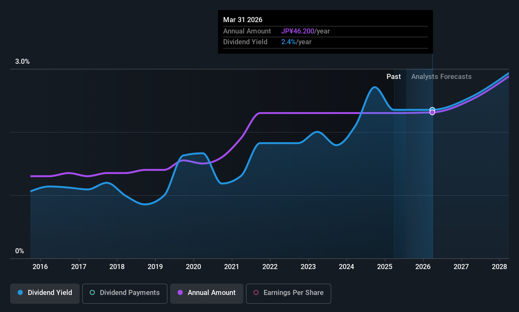Click the teal Dividend Payments legend circle
The width and height of the screenshot is (519, 312).
point(92,292)
